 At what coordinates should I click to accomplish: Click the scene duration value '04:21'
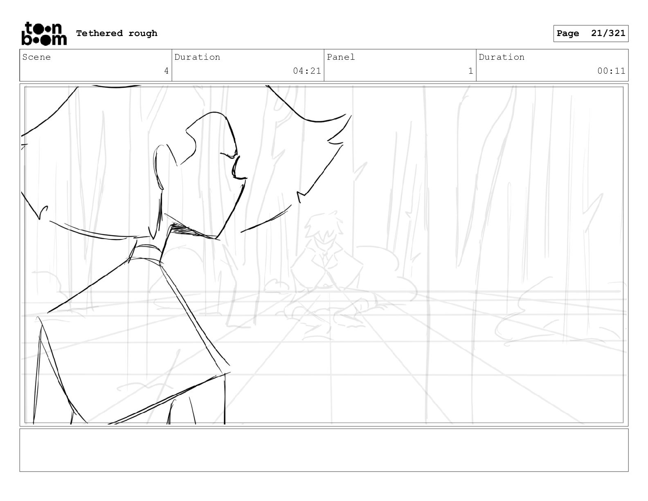click(307, 71)
